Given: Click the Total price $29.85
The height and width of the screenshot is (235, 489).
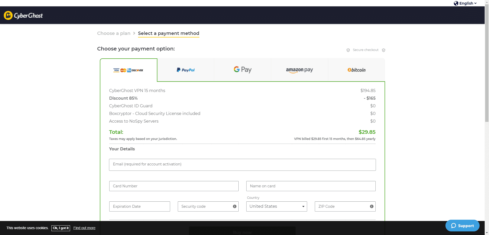Looking at the screenshot, I should 367,132.
